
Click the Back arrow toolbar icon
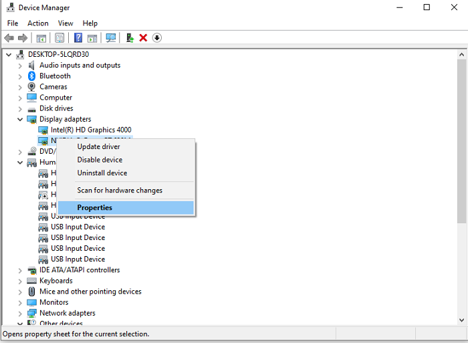pyautogui.click(x=9, y=38)
